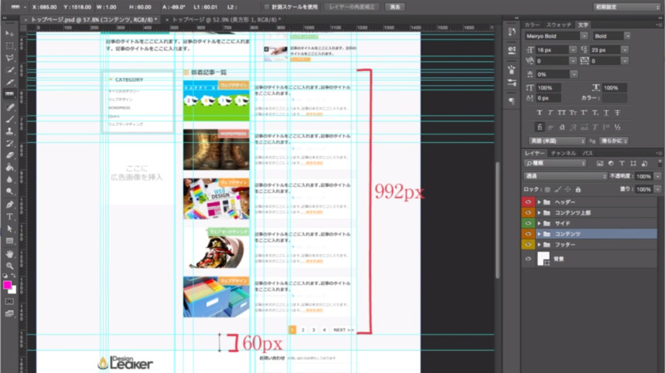
Task: Toggle All Caps text style
Action: [561, 113]
